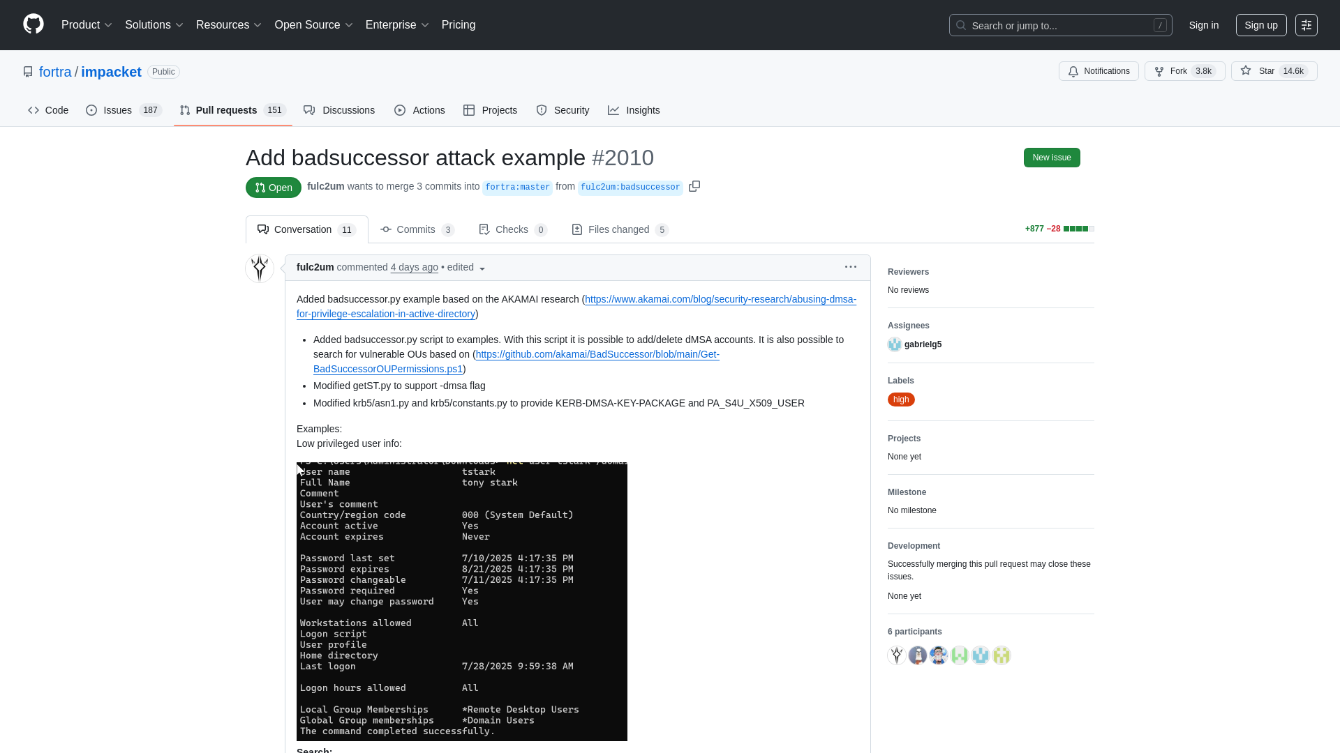Open the Discussions tab
This screenshot has width=1340, height=753.
[339, 110]
